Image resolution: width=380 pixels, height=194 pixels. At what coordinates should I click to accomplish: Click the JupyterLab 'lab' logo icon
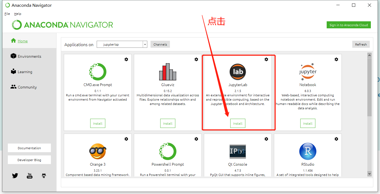238,72
